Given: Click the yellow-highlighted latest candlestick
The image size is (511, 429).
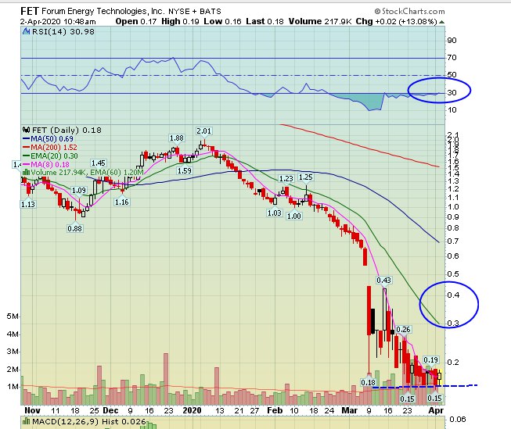Looking at the screenshot, I should (440, 377).
